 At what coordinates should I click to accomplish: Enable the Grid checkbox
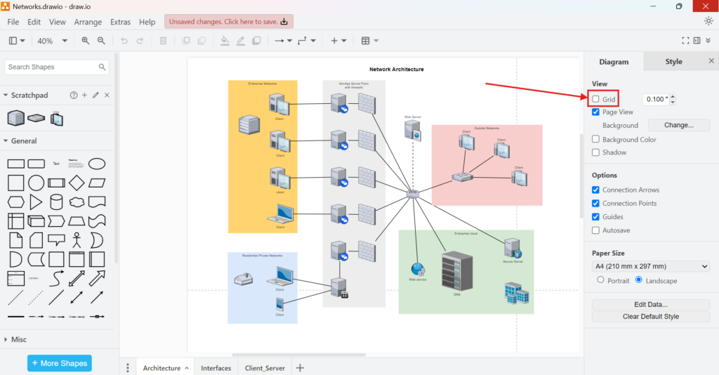pyautogui.click(x=596, y=99)
